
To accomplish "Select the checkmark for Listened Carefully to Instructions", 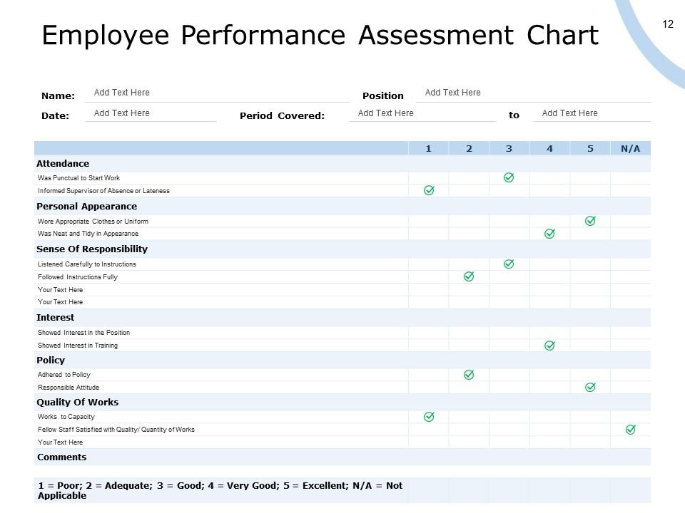I will click(x=509, y=264).
